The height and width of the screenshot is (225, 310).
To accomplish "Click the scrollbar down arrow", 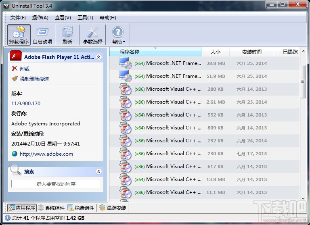I will point(303,198).
